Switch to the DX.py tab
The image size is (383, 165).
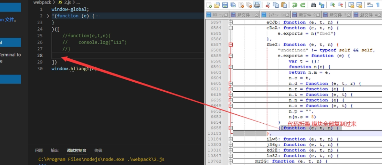pyautogui.click(x=217, y=15)
